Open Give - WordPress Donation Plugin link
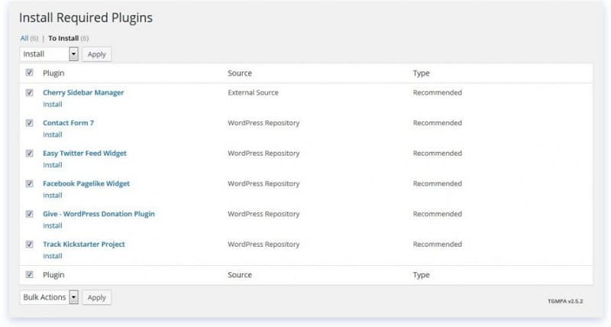Viewport: 611px width, 327px height. (99, 214)
